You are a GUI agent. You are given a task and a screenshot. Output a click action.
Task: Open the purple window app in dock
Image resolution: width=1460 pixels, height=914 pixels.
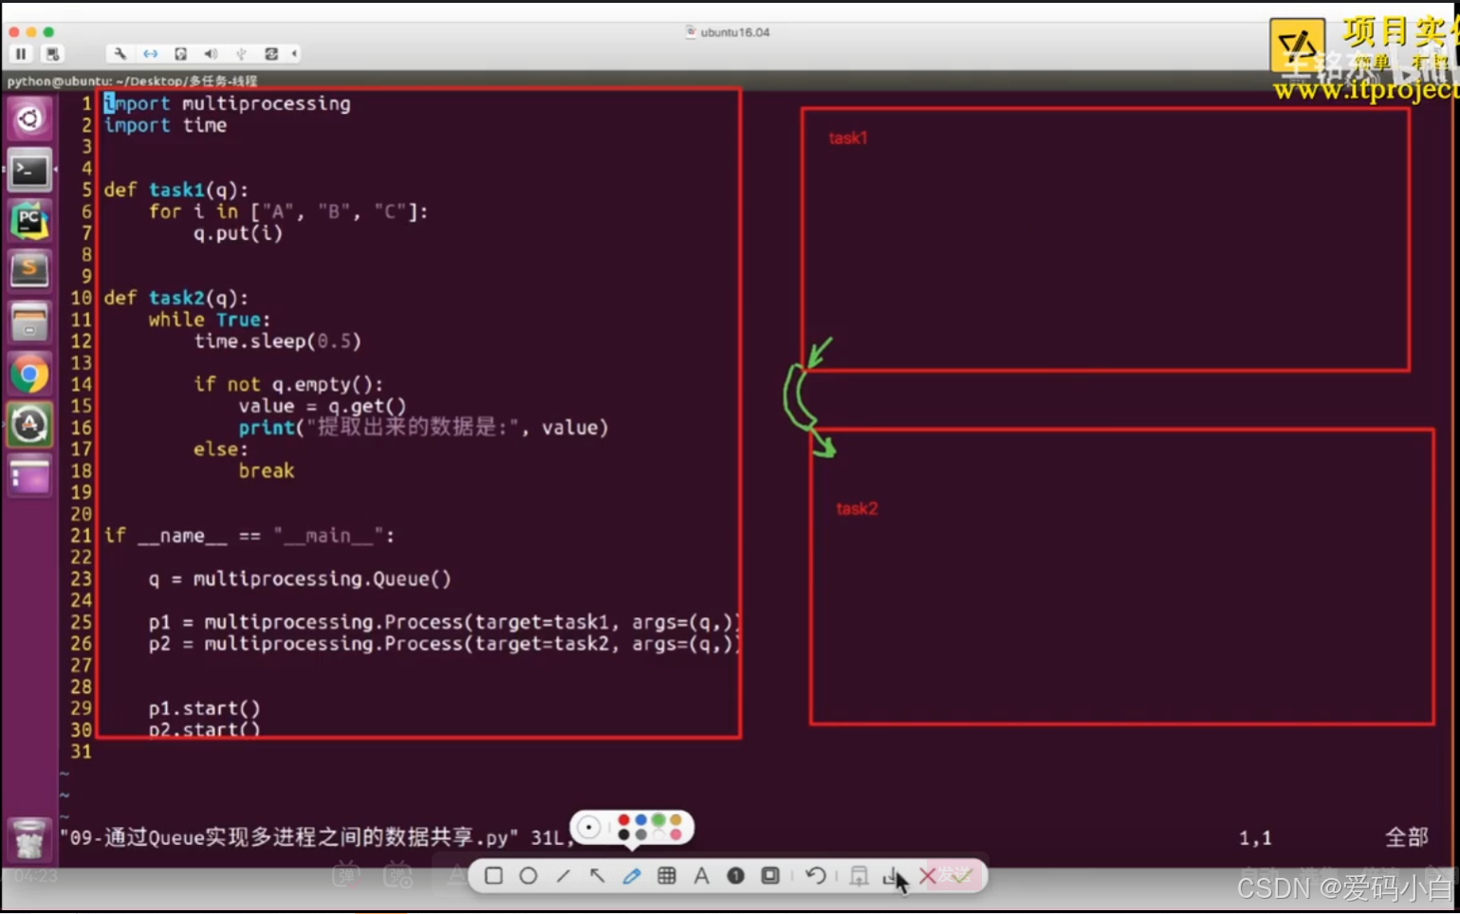tap(29, 476)
